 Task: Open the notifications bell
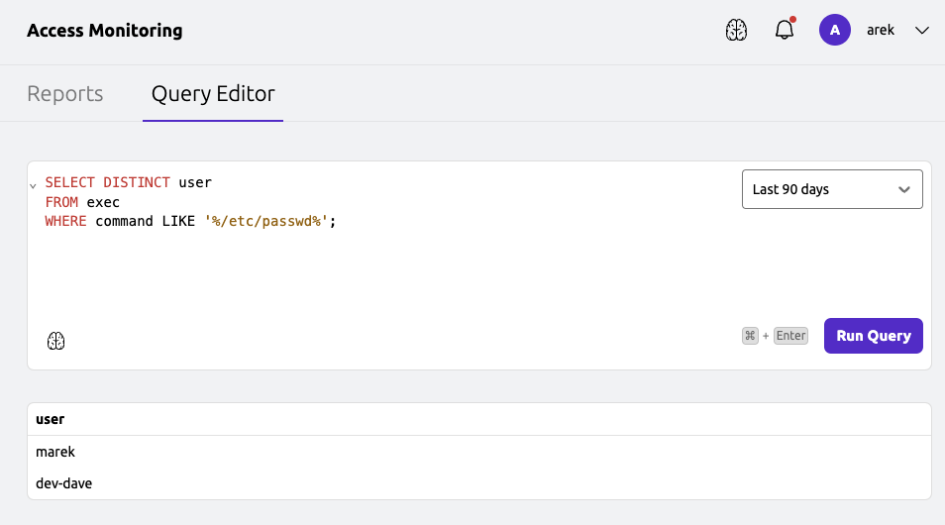click(785, 31)
